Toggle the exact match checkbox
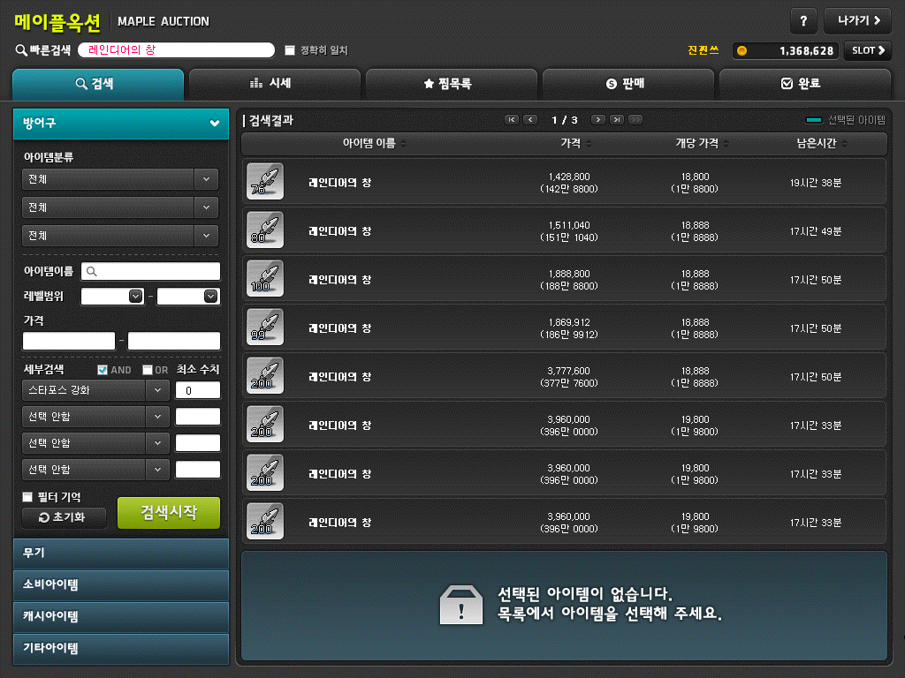Screen dimensions: 905x678 (290, 50)
